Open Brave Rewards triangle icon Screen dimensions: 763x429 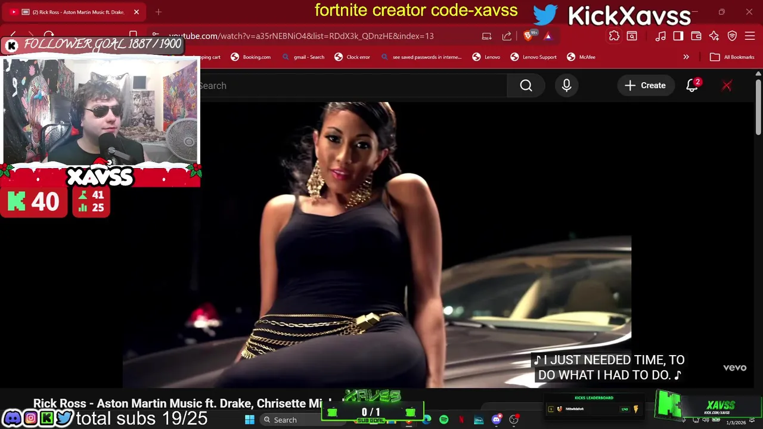pos(548,36)
